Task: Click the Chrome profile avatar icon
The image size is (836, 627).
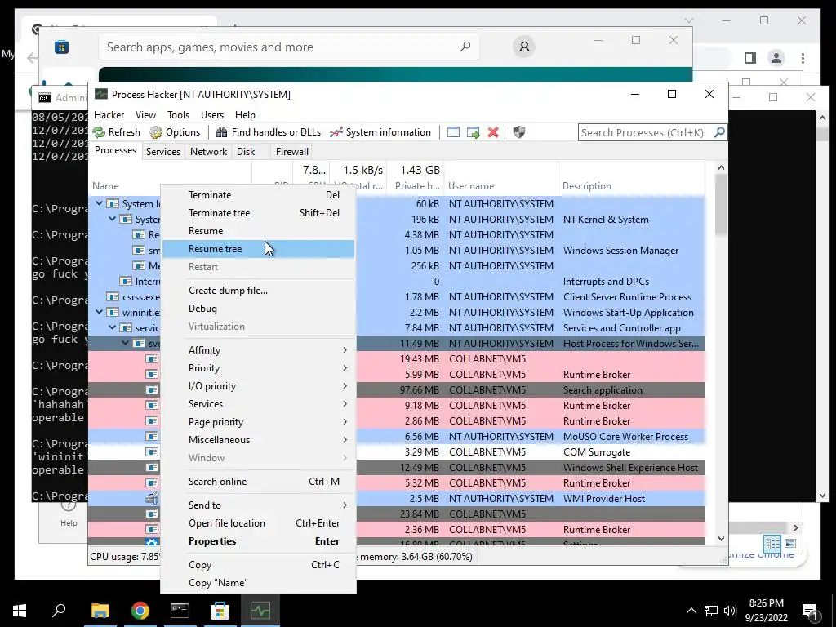Action: pos(776,58)
